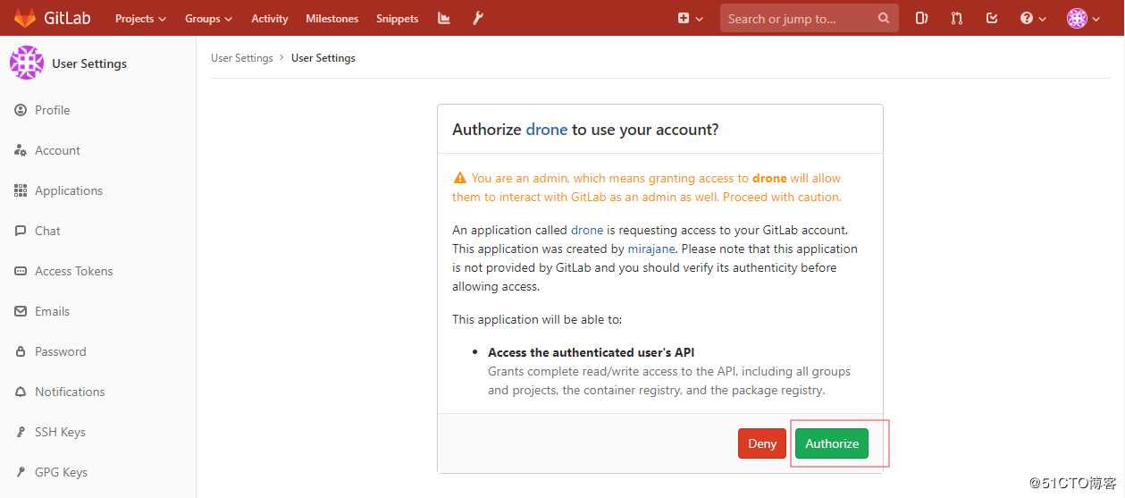Image resolution: width=1125 pixels, height=498 pixels.
Task: Click the User Settings sidebar avatar
Action: click(x=26, y=63)
